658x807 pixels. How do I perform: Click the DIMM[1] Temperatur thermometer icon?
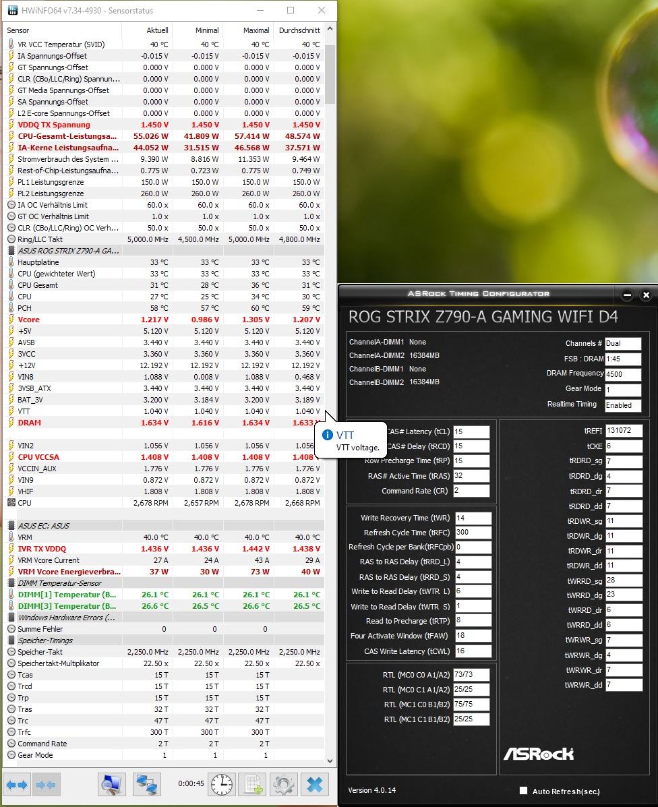click(x=11, y=595)
